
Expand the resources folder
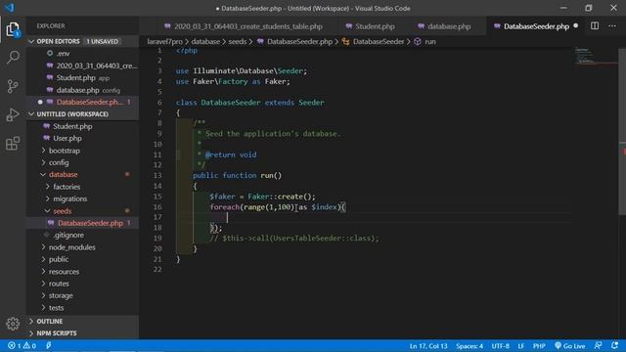pyautogui.click(x=64, y=272)
